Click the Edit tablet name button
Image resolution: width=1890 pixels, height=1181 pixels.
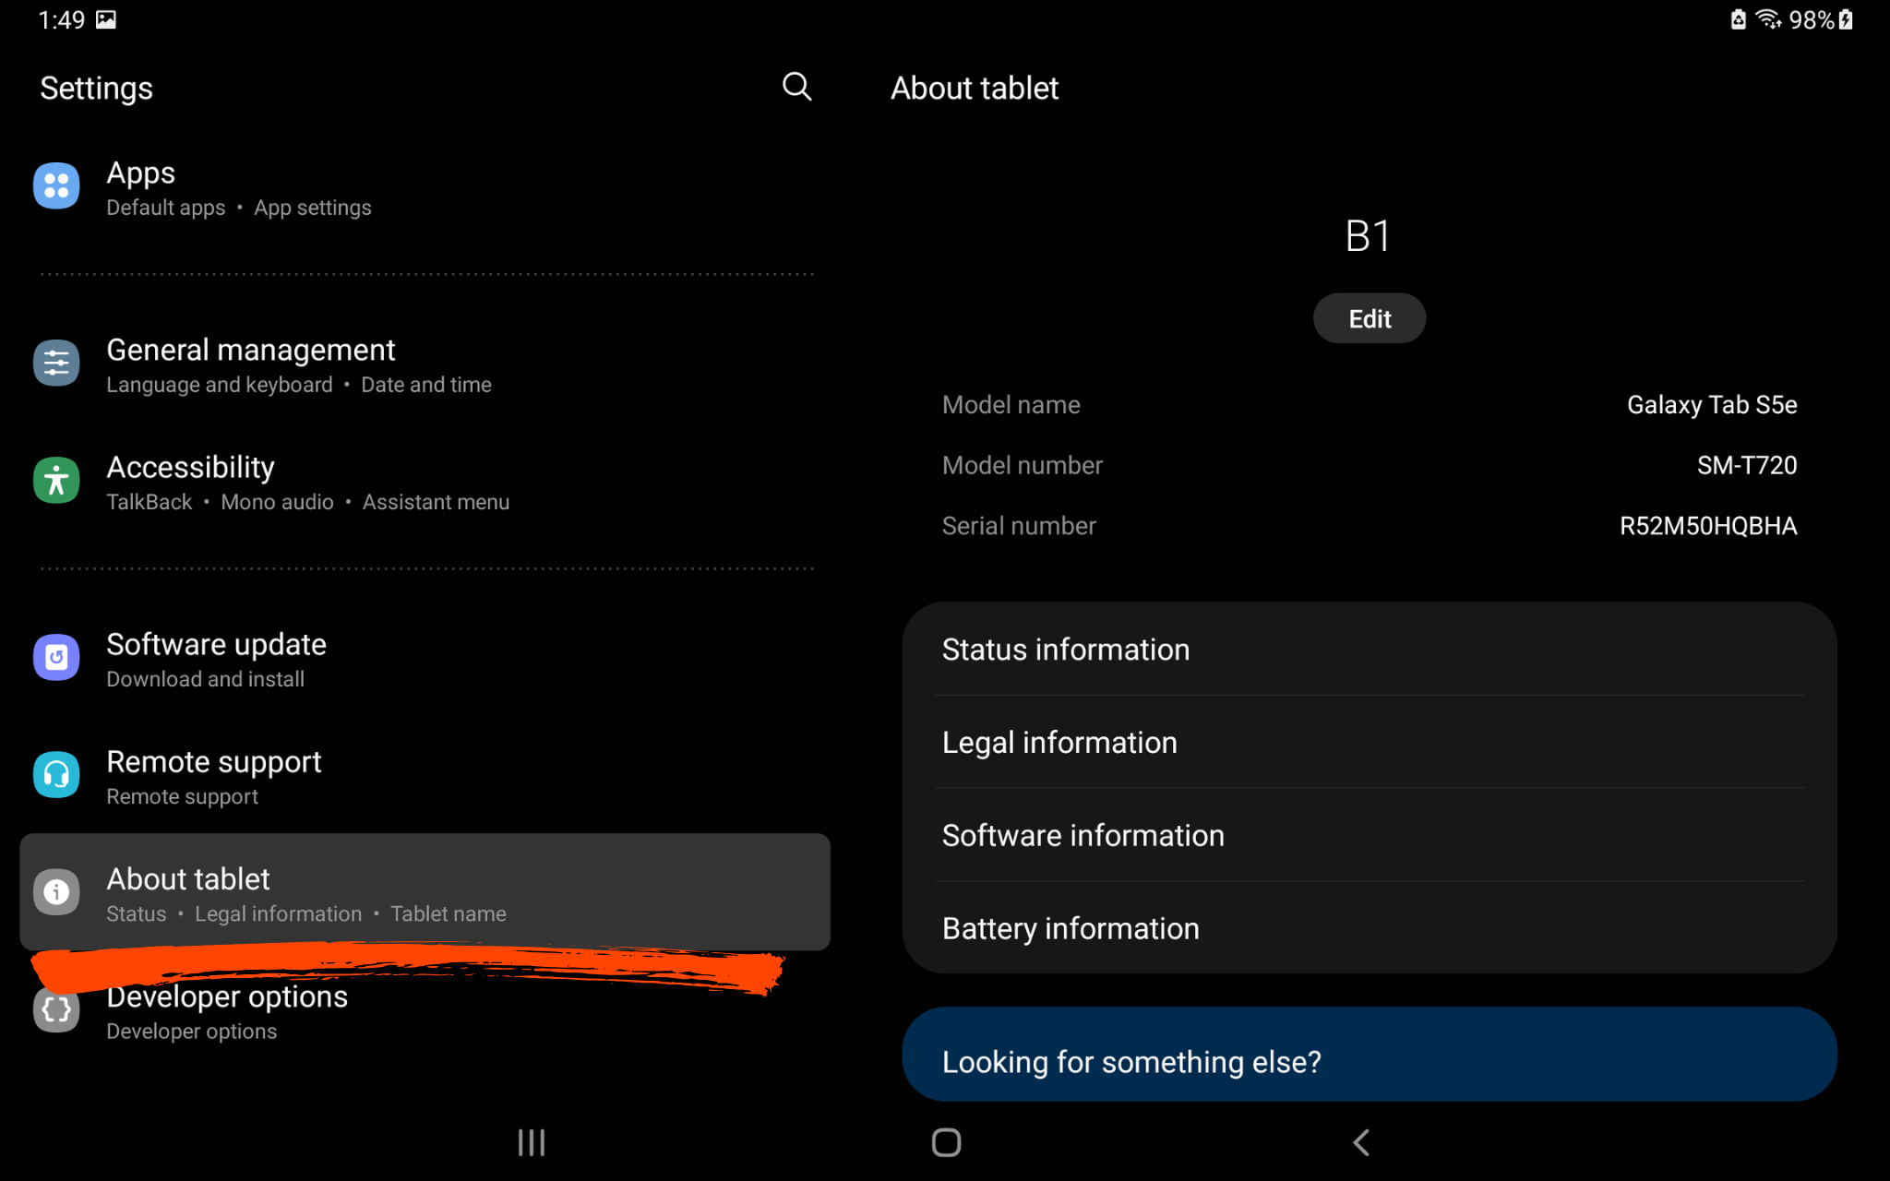[x=1369, y=319]
